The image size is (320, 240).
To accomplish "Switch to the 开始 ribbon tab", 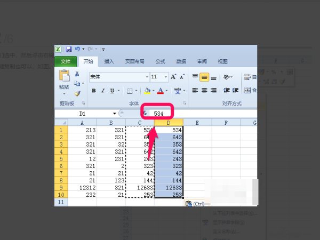I will (88, 61).
